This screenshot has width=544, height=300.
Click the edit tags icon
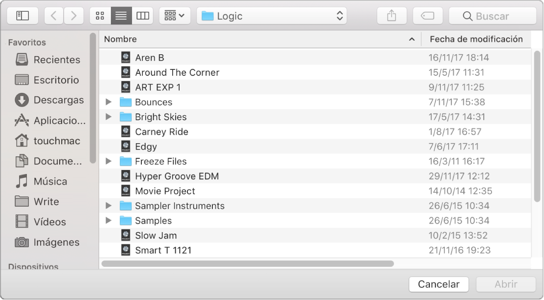click(428, 16)
